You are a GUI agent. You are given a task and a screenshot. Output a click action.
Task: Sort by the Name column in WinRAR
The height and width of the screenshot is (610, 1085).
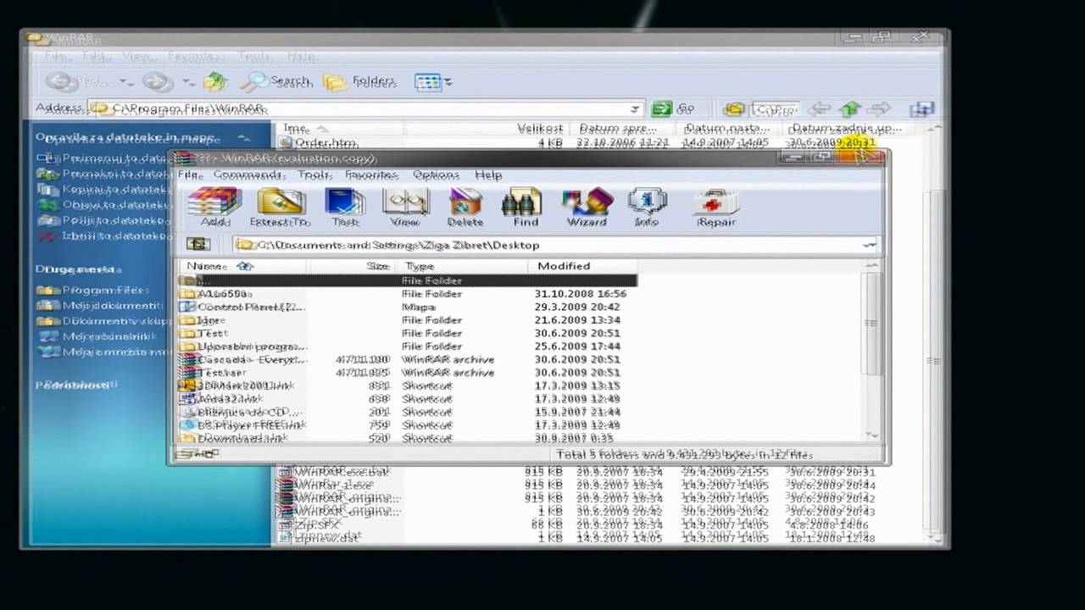click(243, 266)
